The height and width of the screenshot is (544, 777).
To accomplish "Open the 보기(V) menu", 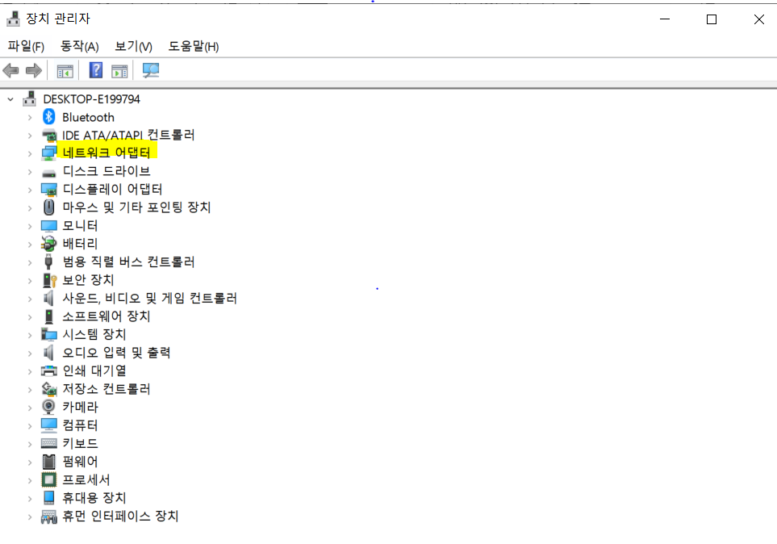I will [x=133, y=46].
